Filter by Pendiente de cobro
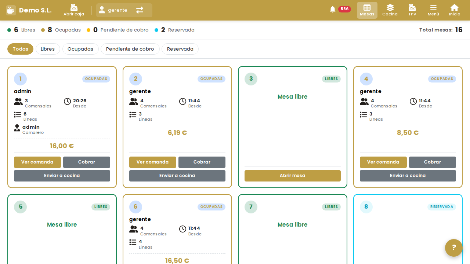This screenshot has height=264, width=470. click(130, 49)
